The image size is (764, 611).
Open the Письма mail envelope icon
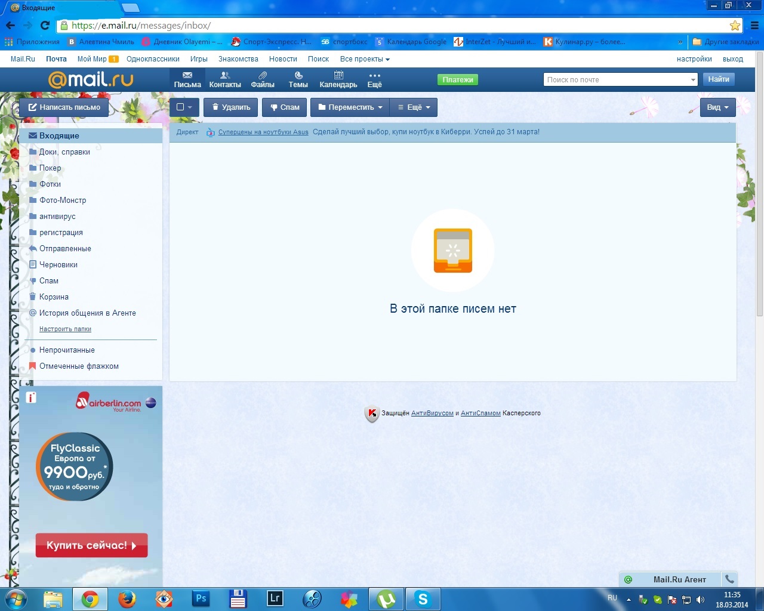pyautogui.click(x=187, y=76)
